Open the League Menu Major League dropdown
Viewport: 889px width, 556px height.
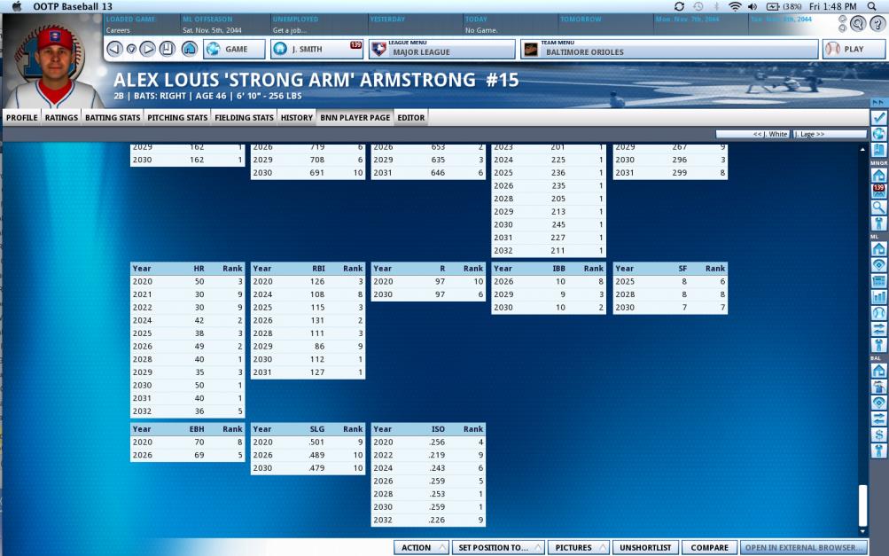pyautogui.click(x=441, y=49)
